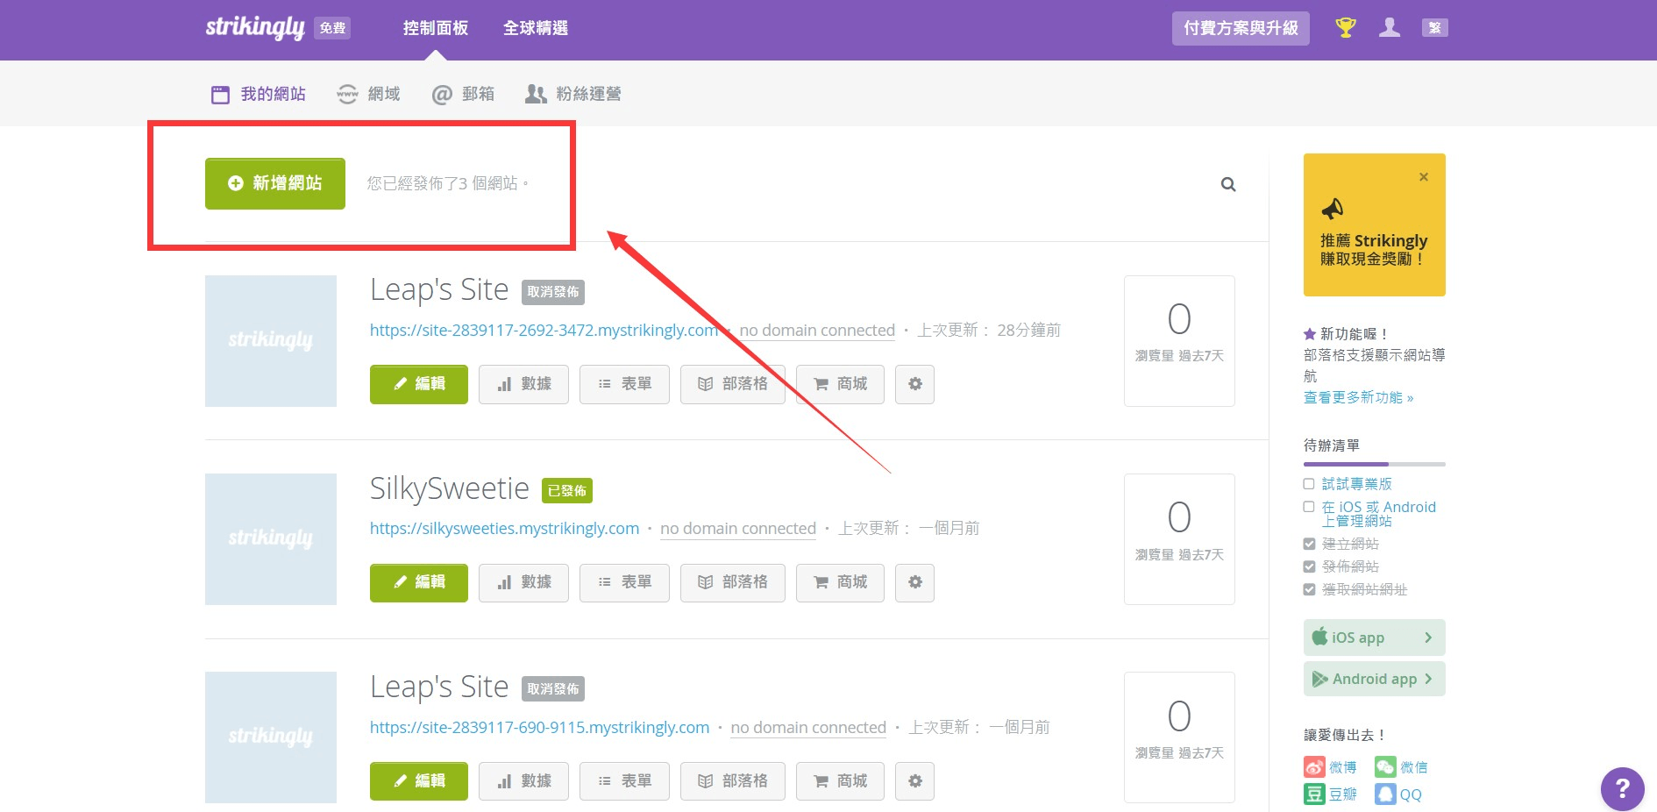
Task: Open the forms icon for SilkySweetie
Action: [624, 582]
